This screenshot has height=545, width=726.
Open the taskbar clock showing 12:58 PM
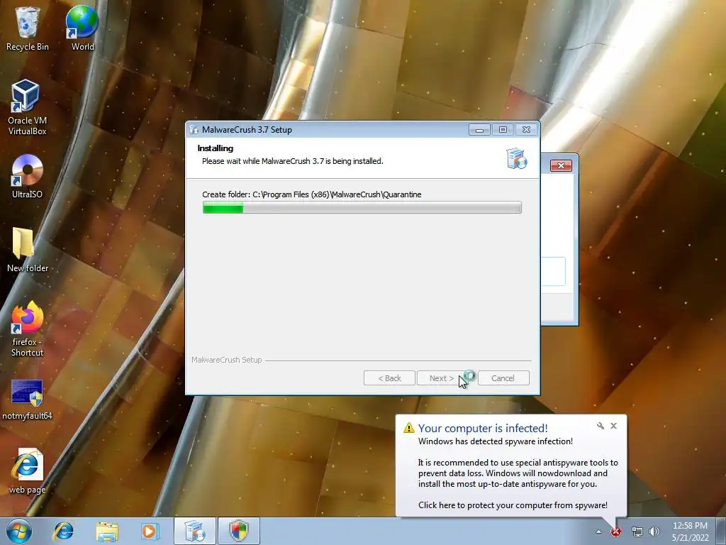coord(690,532)
